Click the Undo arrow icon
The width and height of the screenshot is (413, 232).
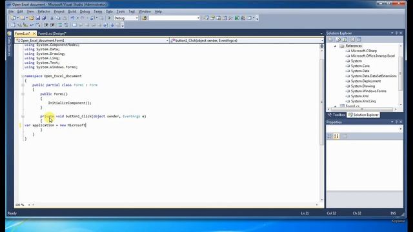[72, 18]
